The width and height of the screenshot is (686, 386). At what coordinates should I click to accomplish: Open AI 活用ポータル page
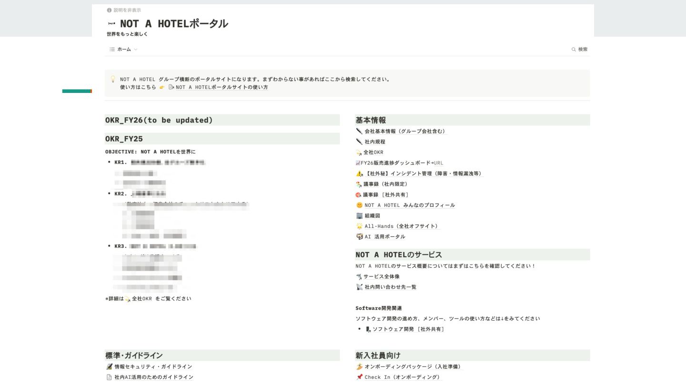tap(385, 237)
